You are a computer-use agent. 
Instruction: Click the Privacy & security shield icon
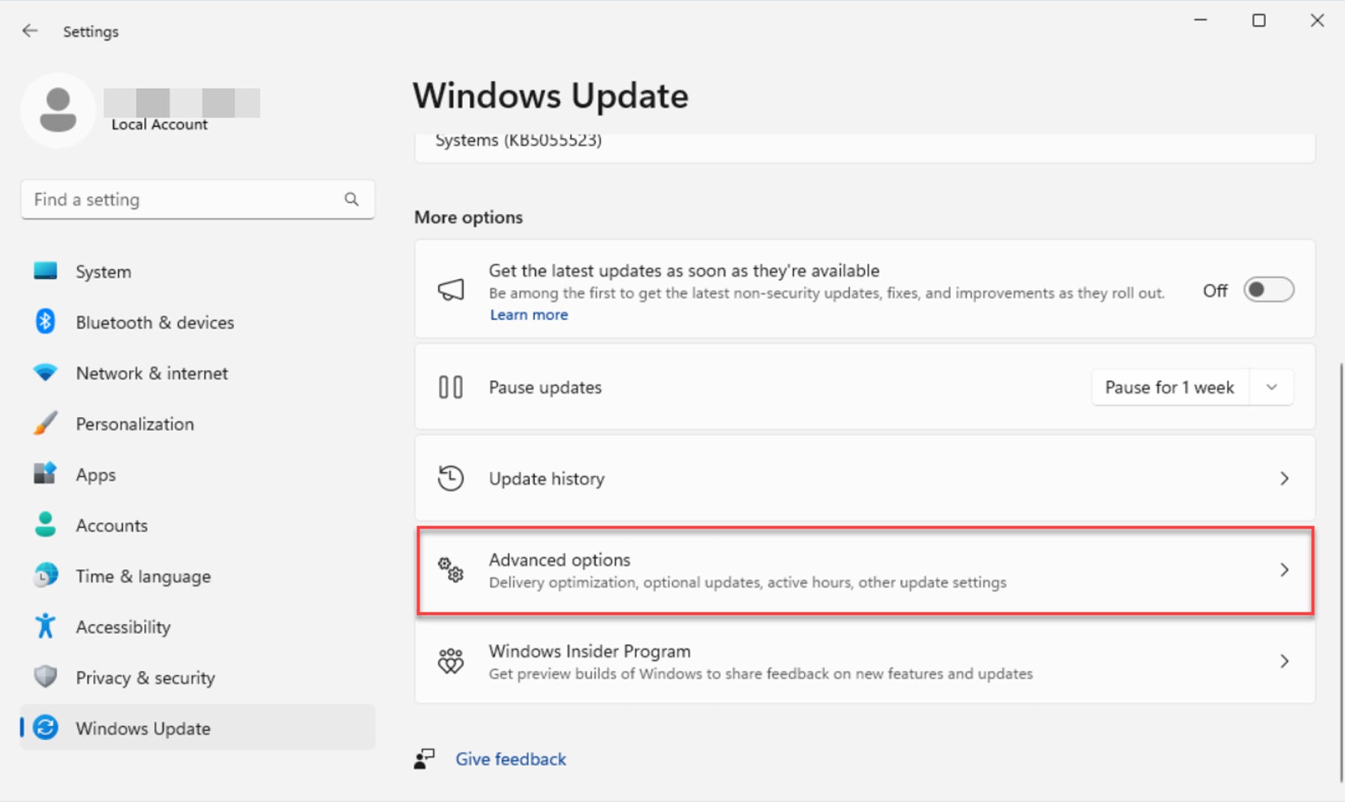[45, 677]
